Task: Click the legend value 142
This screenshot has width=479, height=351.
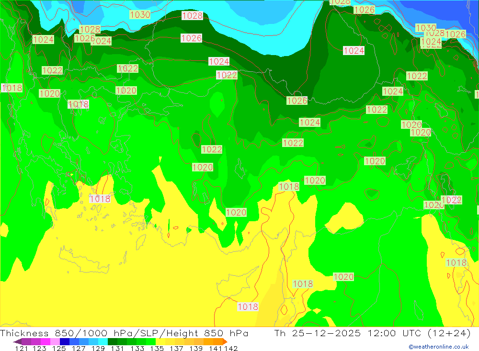Action: point(231,348)
